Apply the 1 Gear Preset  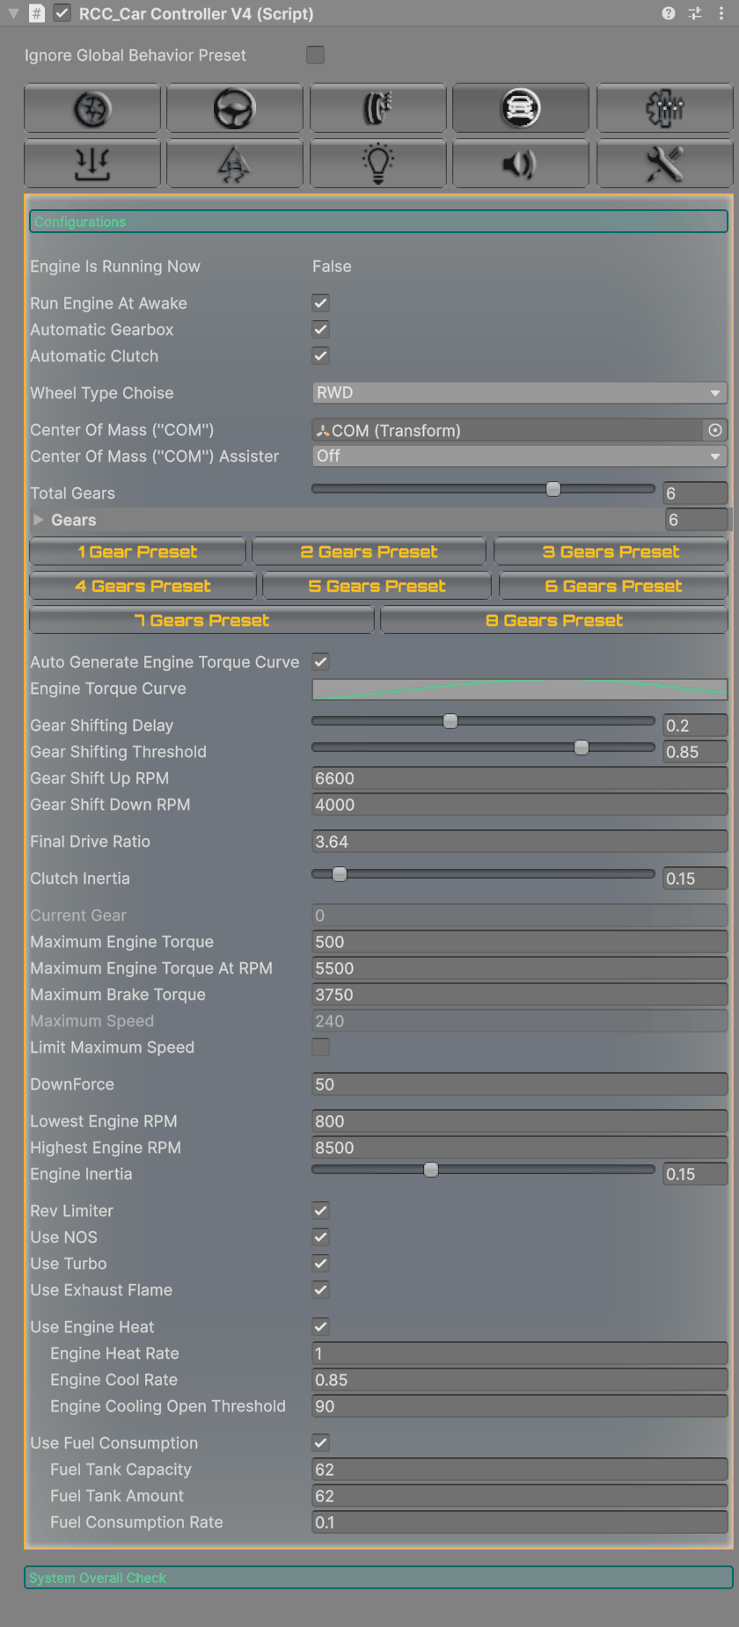pyautogui.click(x=137, y=552)
